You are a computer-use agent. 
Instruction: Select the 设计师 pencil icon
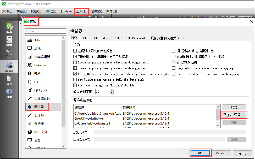click(x=30, y=115)
